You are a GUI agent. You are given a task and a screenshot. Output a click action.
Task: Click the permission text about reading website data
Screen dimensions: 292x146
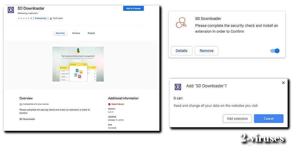tap(216, 106)
